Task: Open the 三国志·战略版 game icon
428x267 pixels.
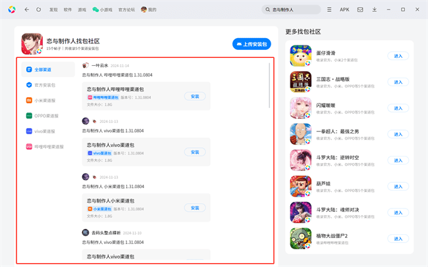Action: click(x=300, y=82)
